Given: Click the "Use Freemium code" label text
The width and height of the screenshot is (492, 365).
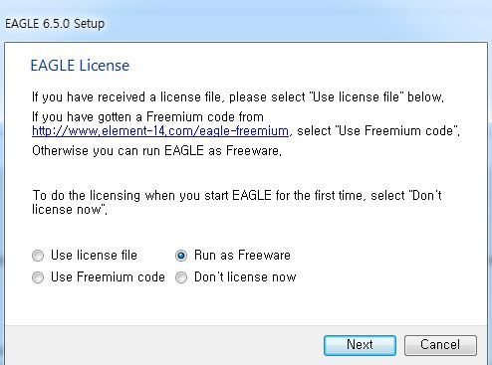Looking at the screenshot, I should tap(108, 277).
